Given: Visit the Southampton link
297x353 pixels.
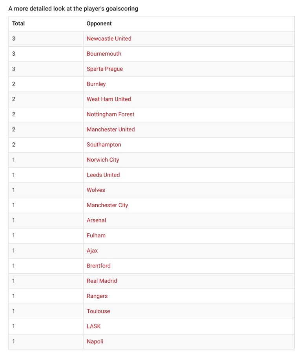Looking at the screenshot, I should tap(104, 144).
